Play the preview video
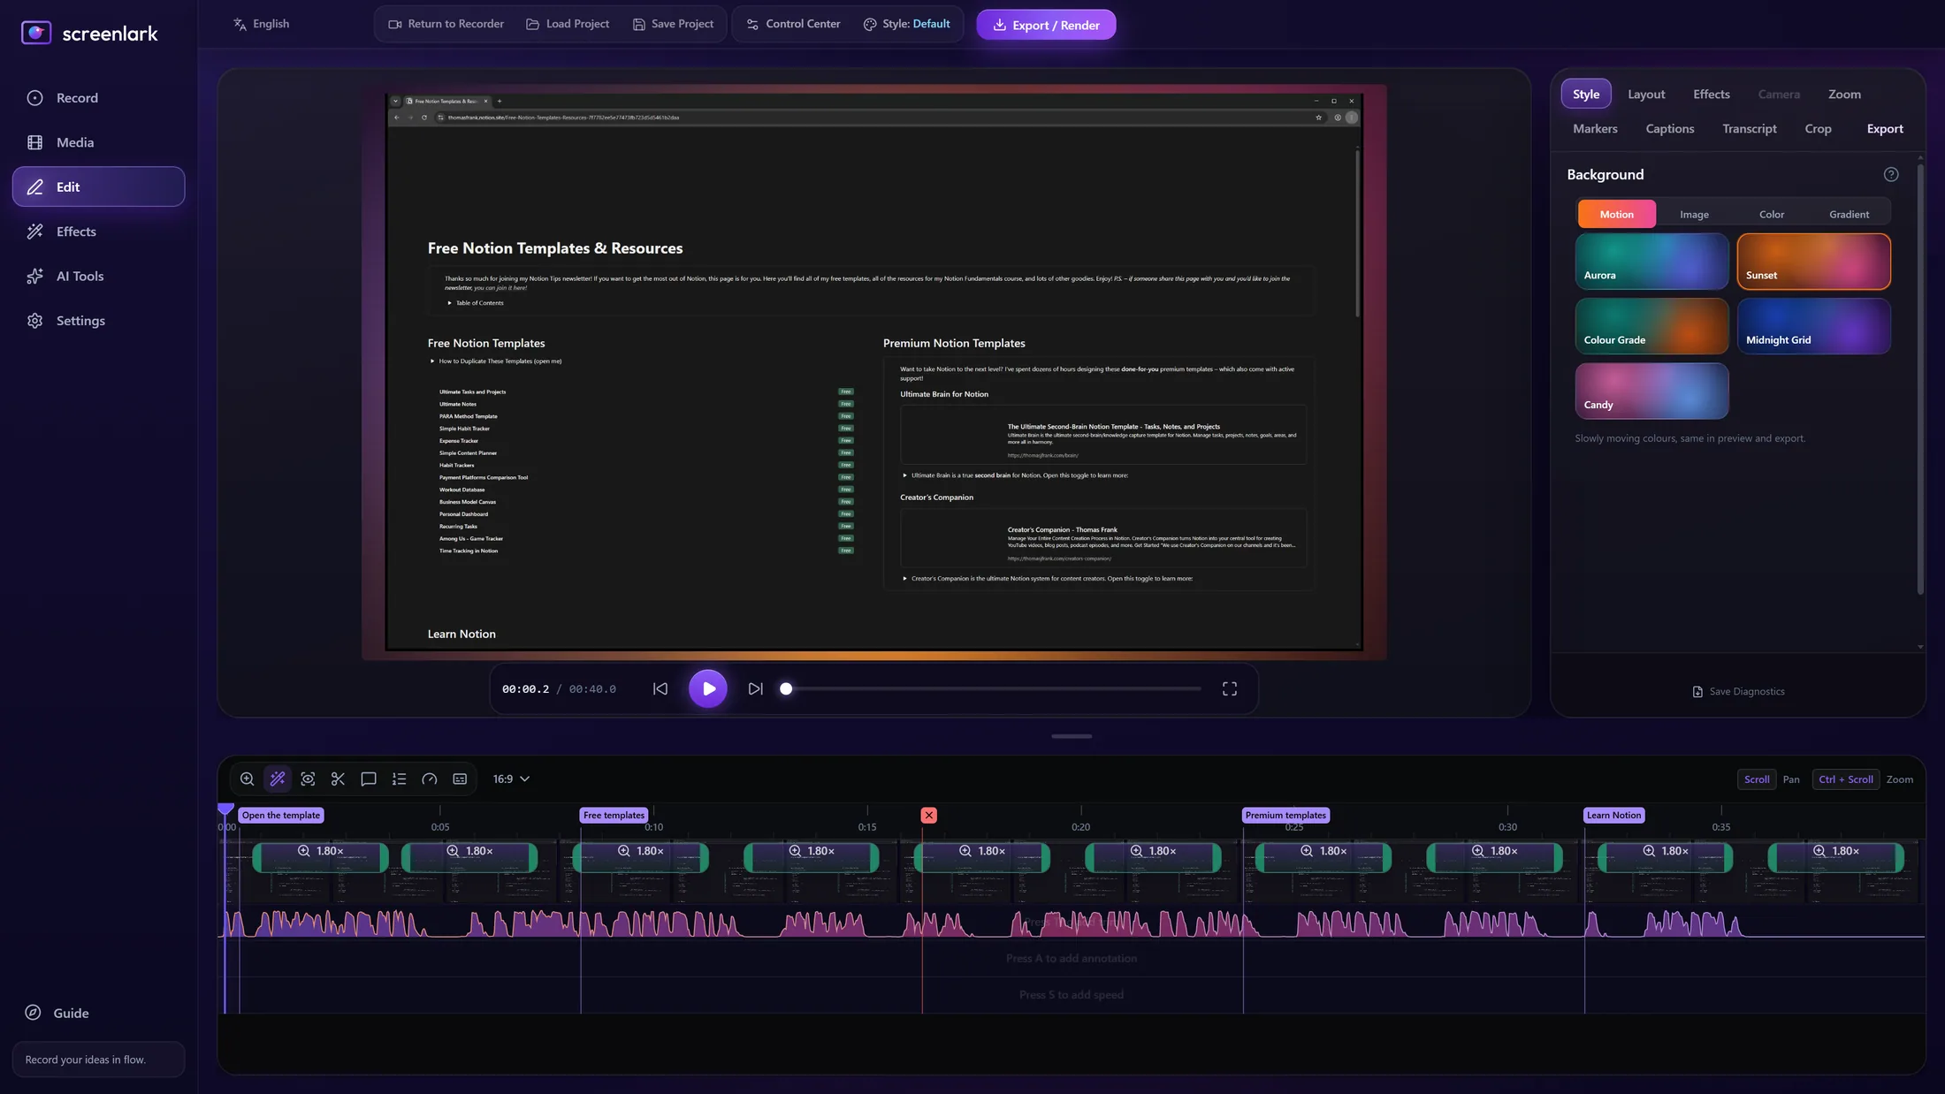Image resolution: width=1945 pixels, height=1094 pixels. [x=708, y=689]
